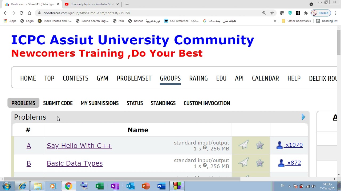The image size is (341, 191).
Task: Open the Basic Data Types problem
Action: [x=75, y=163]
